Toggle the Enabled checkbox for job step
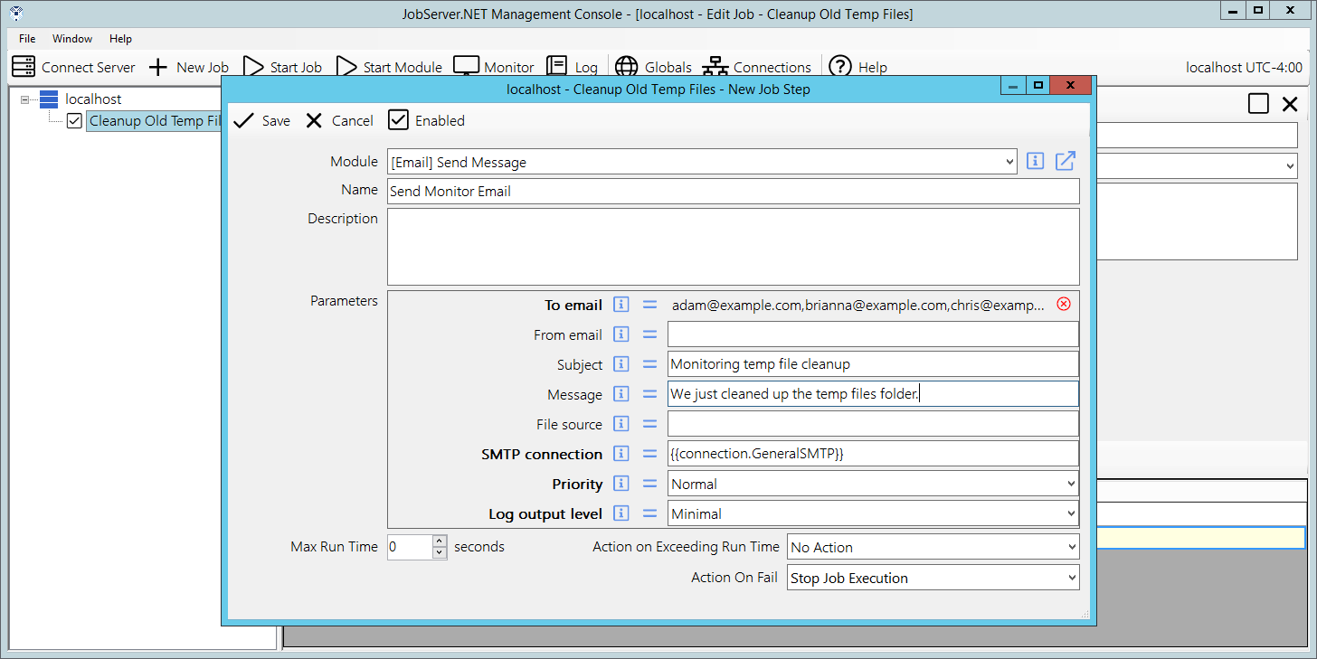The height and width of the screenshot is (659, 1317). (x=398, y=120)
